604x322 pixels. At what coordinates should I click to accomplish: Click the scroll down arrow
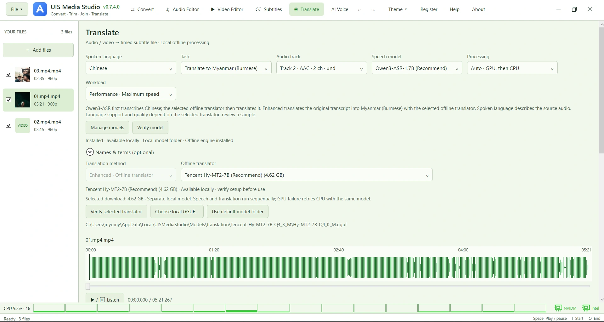tap(601, 299)
